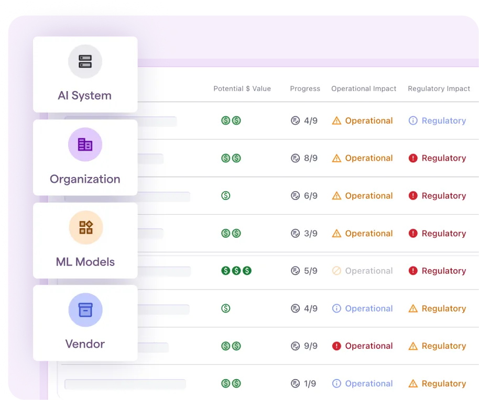The width and height of the screenshot is (479, 400).
Task: Click the single dollar icon in the 6/9 row
Action: point(225,195)
